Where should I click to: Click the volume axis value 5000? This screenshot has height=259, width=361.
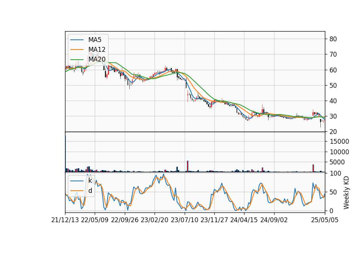coord(337,162)
